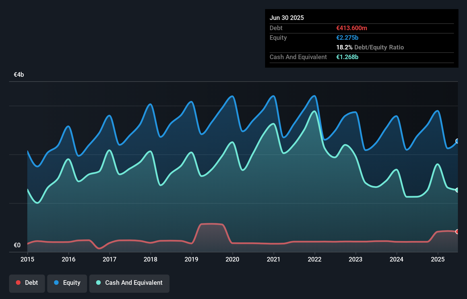Select the blue equity endpoint marker on chart edge
The image size is (467, 299).
point(457,141)
